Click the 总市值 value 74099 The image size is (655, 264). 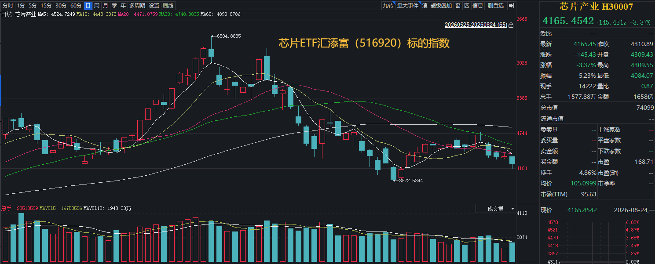645,108
